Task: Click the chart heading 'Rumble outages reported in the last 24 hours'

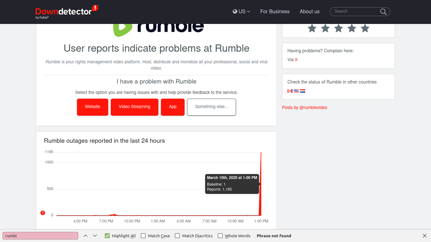Action: tap(104, 141)
